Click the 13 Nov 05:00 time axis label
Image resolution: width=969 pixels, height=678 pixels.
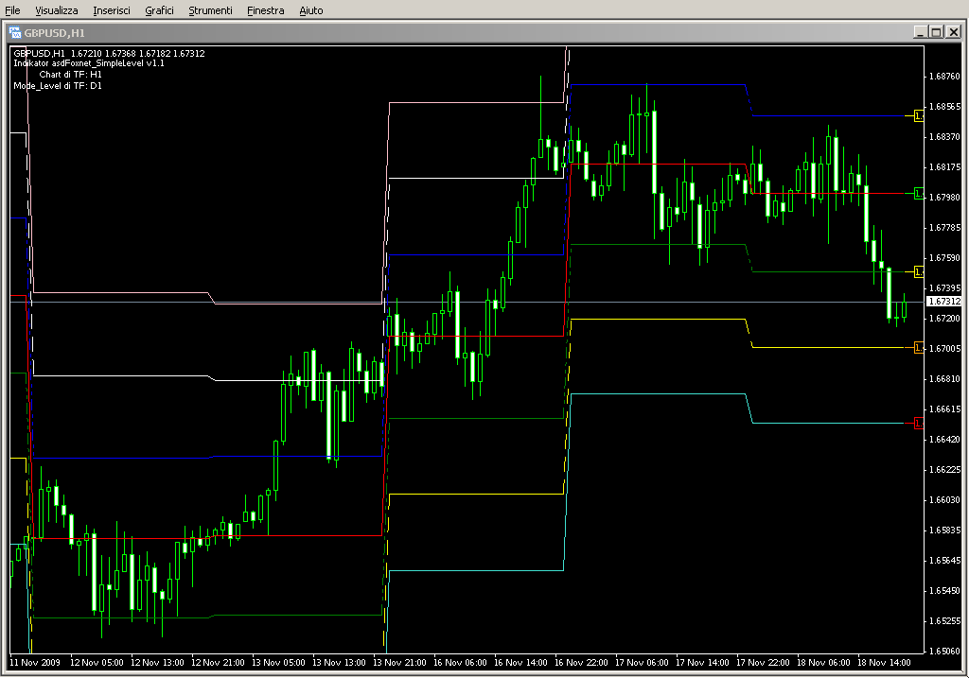coord(278,663)
